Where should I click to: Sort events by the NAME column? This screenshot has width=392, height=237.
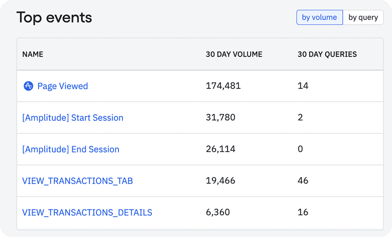click(x=32, y=54)
